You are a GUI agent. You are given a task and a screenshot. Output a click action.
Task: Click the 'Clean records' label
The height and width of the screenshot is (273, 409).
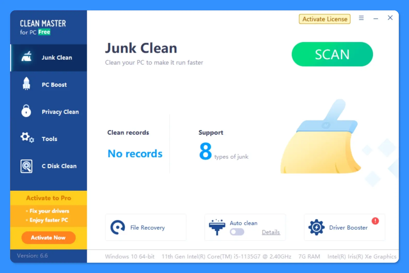click(x=128, y=132)
